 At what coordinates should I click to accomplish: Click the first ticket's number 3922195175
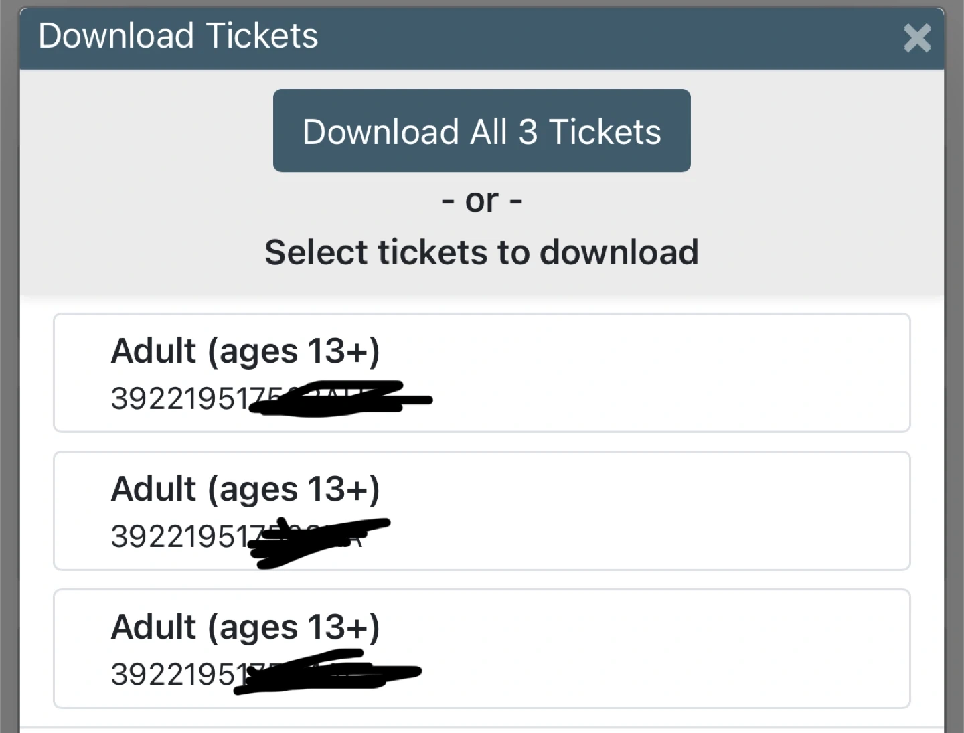(179, 400)
